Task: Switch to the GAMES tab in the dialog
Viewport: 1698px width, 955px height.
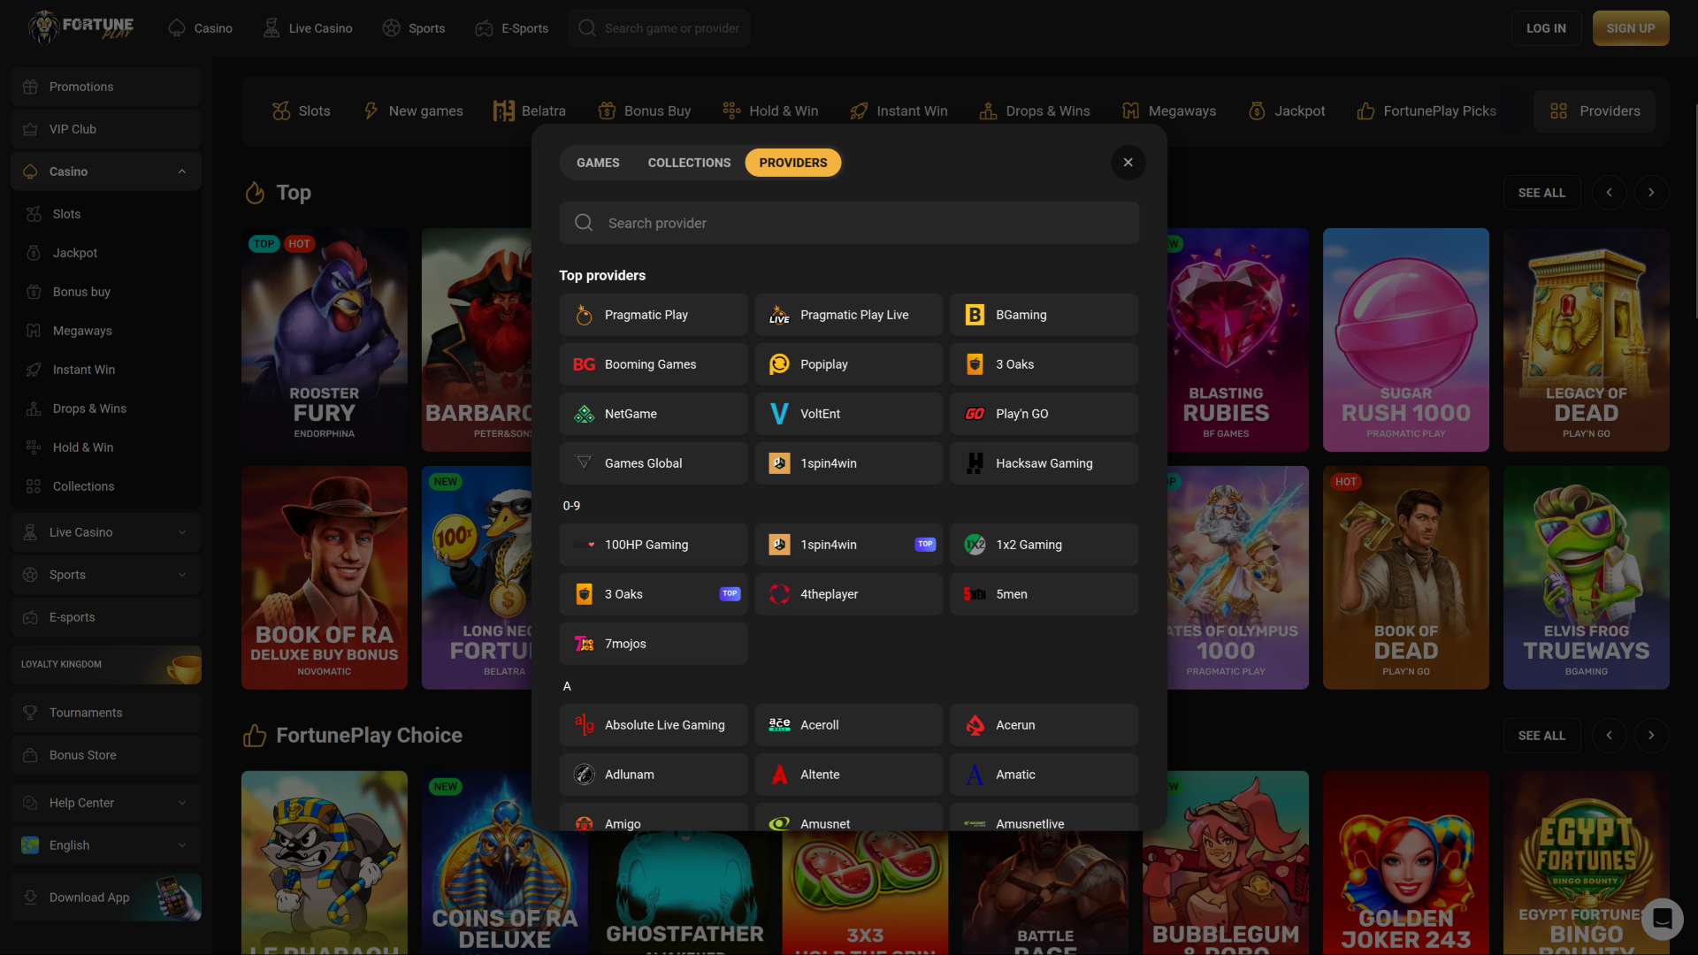Action: click(x=597, y=162)
